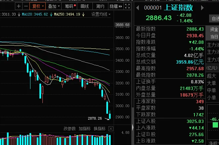Click 上证B股 value 275.66

click(x=196, y=134)
